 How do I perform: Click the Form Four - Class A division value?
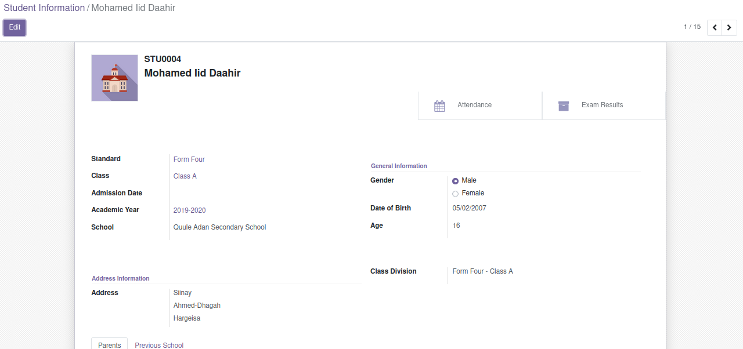point(482,271)
